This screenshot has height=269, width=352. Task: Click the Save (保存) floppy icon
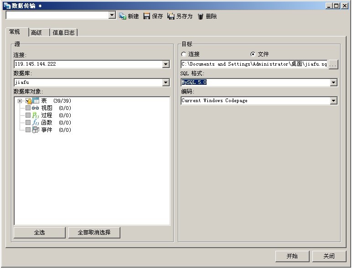click(x=147, y=16)
